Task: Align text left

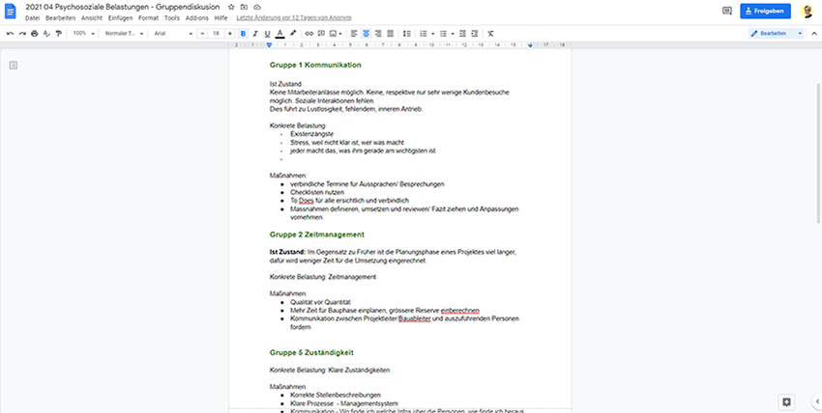Action: pyautogui.click(x=354, y=34)
